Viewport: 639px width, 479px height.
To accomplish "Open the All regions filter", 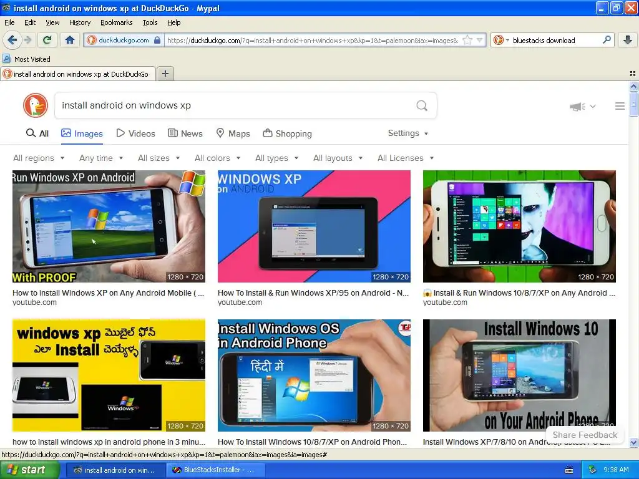I will (x=39, y=158).
